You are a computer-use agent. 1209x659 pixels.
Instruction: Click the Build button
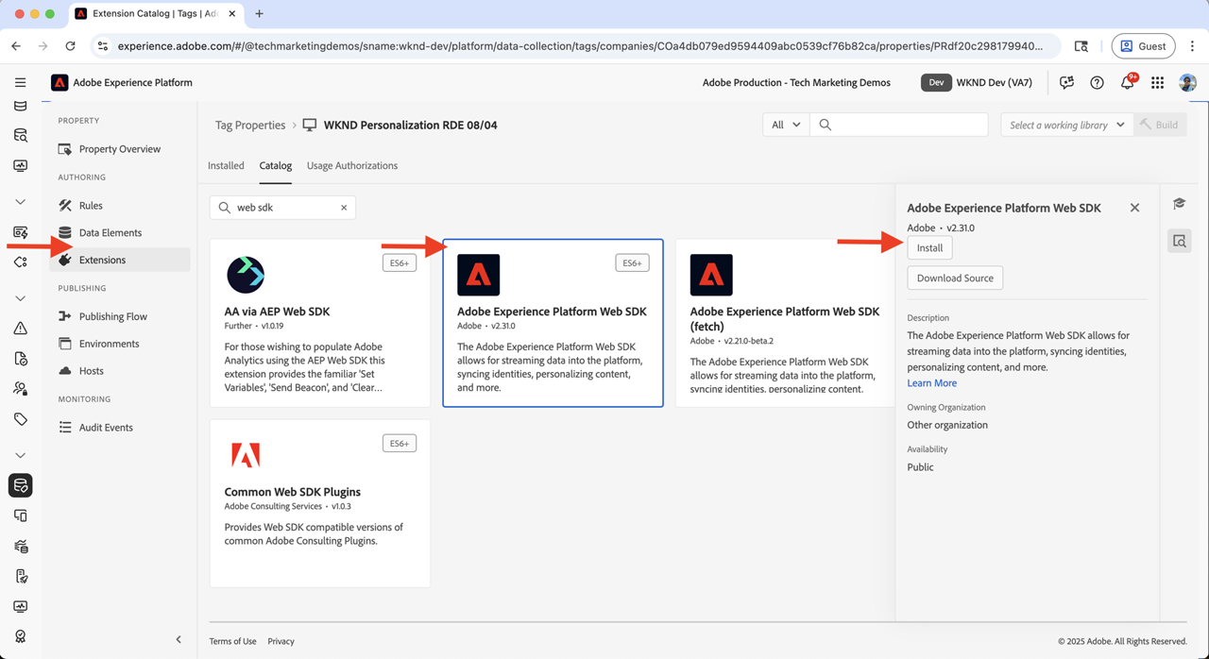coord(1160,125)
